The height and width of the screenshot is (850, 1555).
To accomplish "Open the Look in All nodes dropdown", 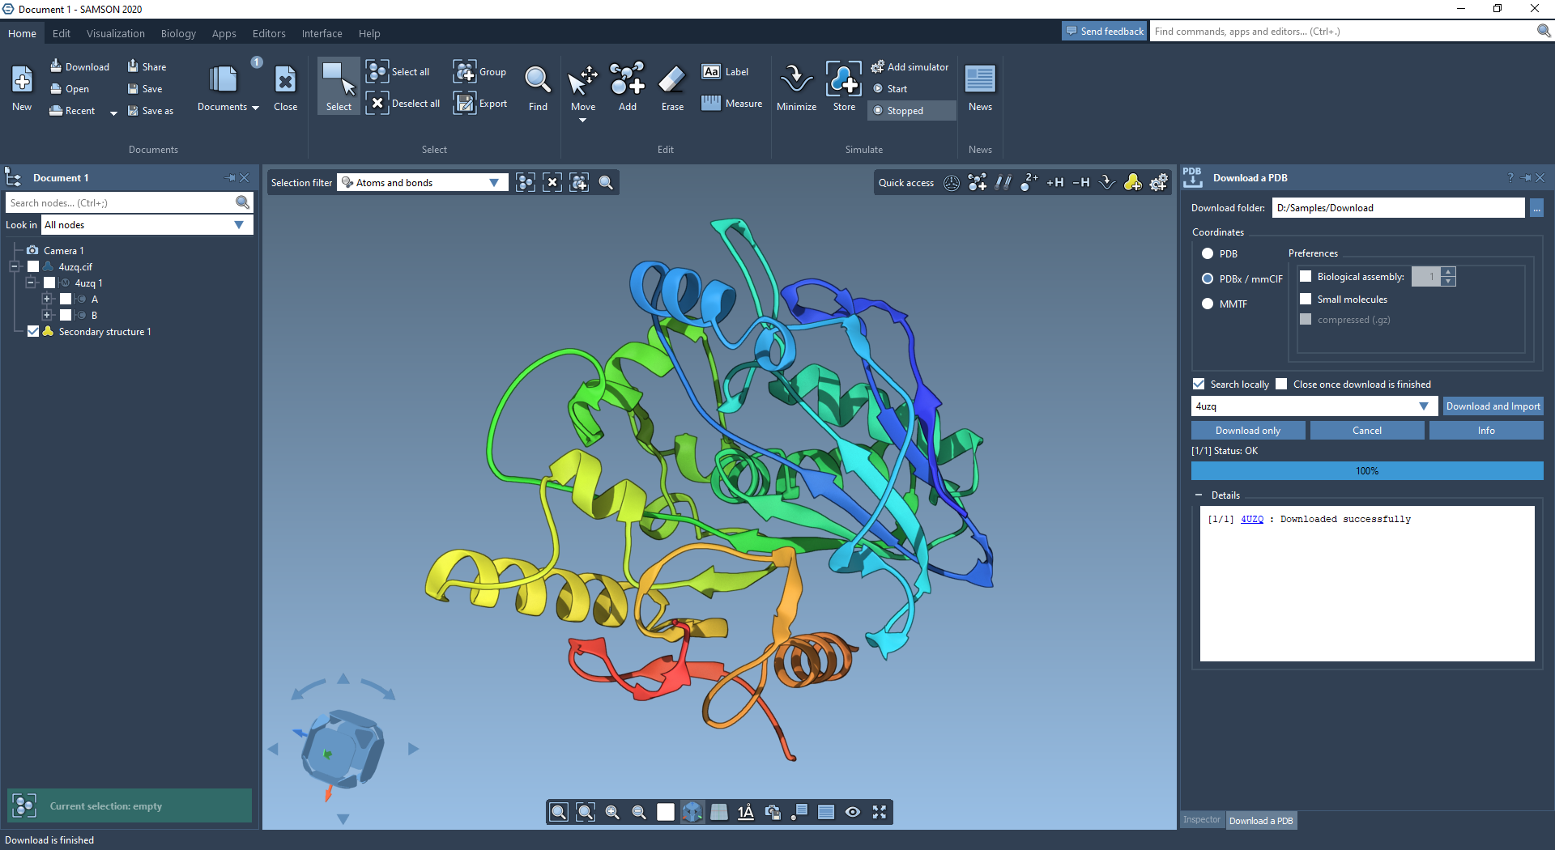I will [147, 225].
